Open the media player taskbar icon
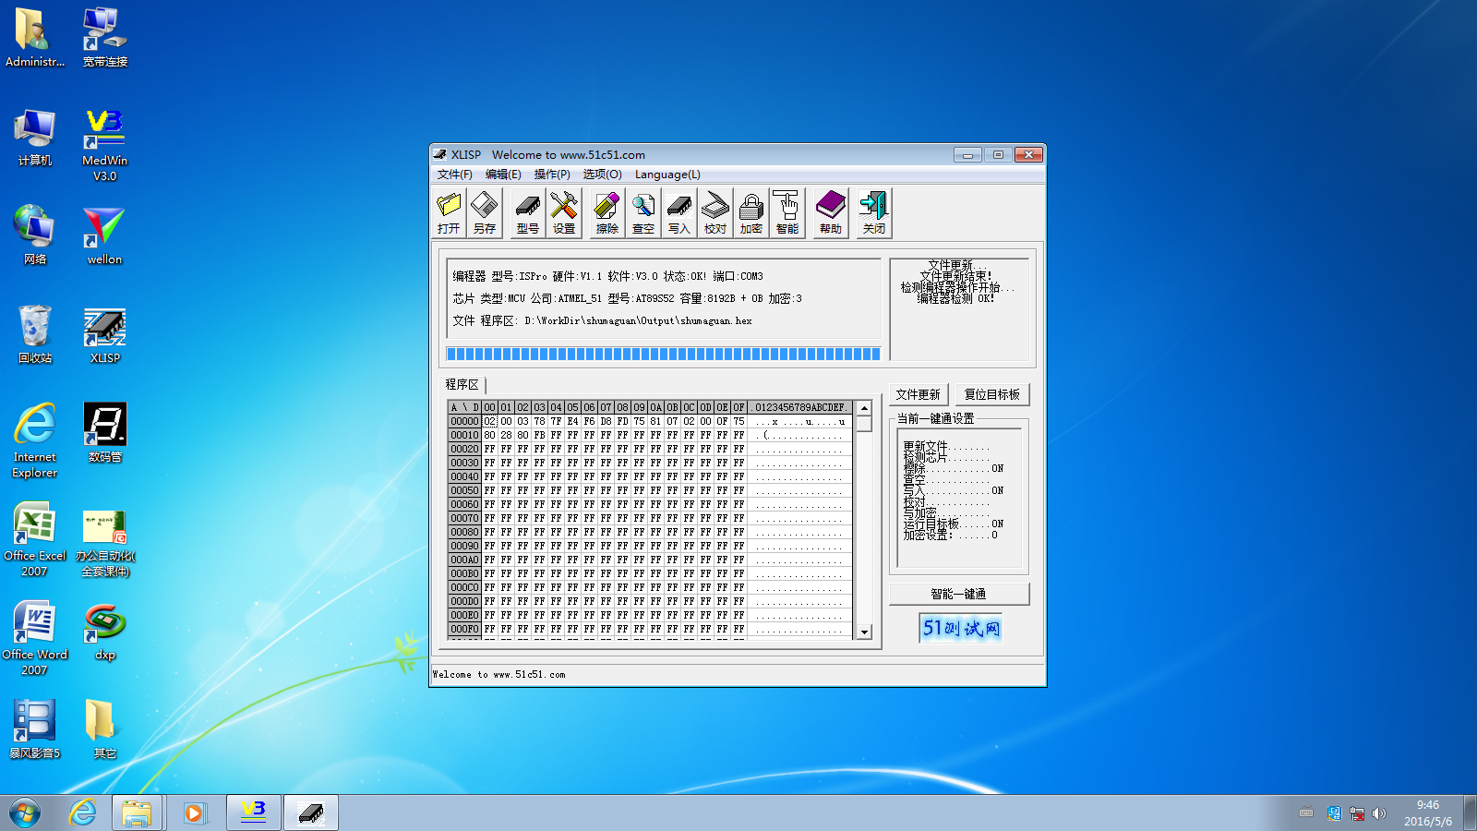Screen dimensions: 1477x831 194,813
